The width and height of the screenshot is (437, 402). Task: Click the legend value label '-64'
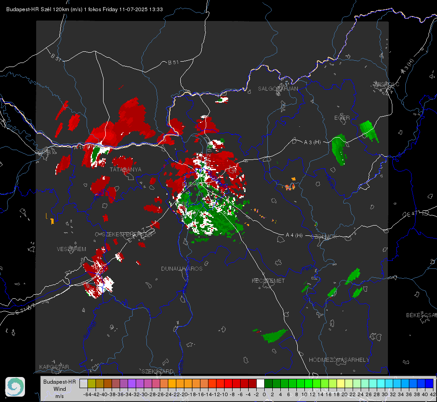coord(87,394)
